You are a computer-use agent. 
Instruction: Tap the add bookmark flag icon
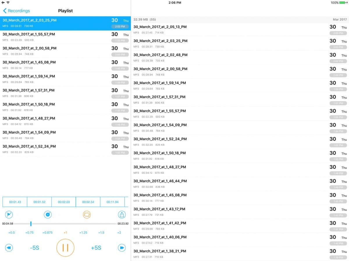9,215
